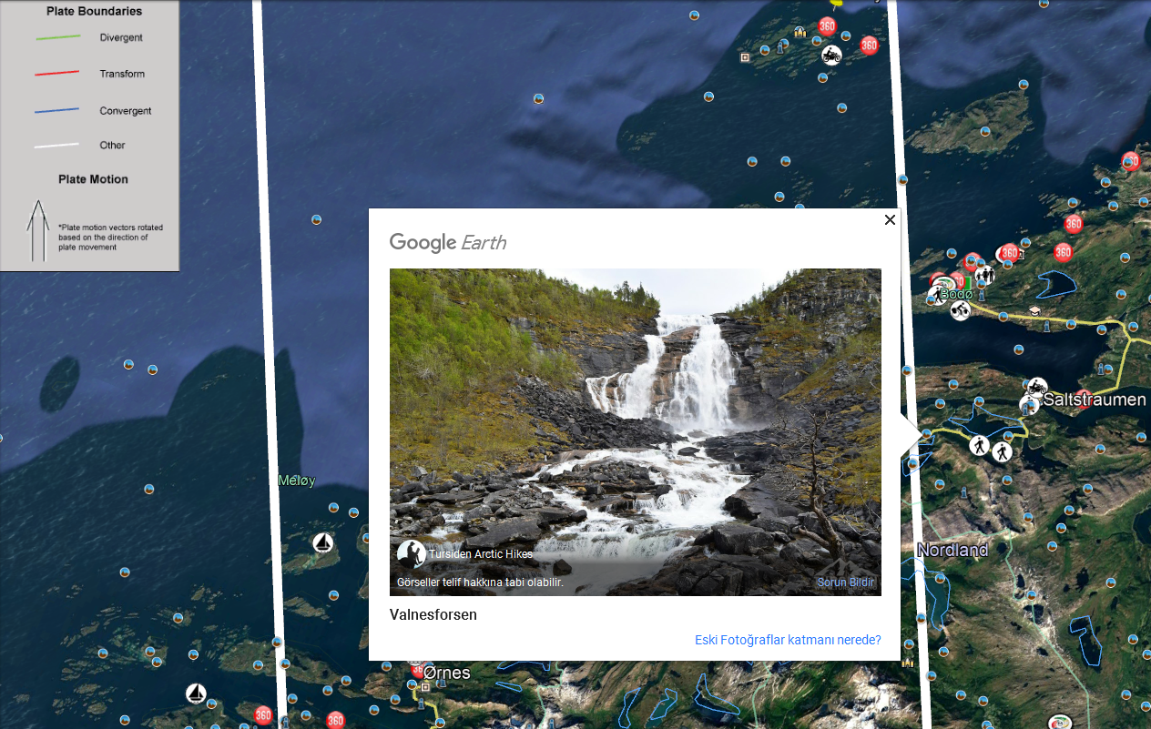
Task: Select the sailboat icon below Meløy label
Action: (x=322, y=543)
